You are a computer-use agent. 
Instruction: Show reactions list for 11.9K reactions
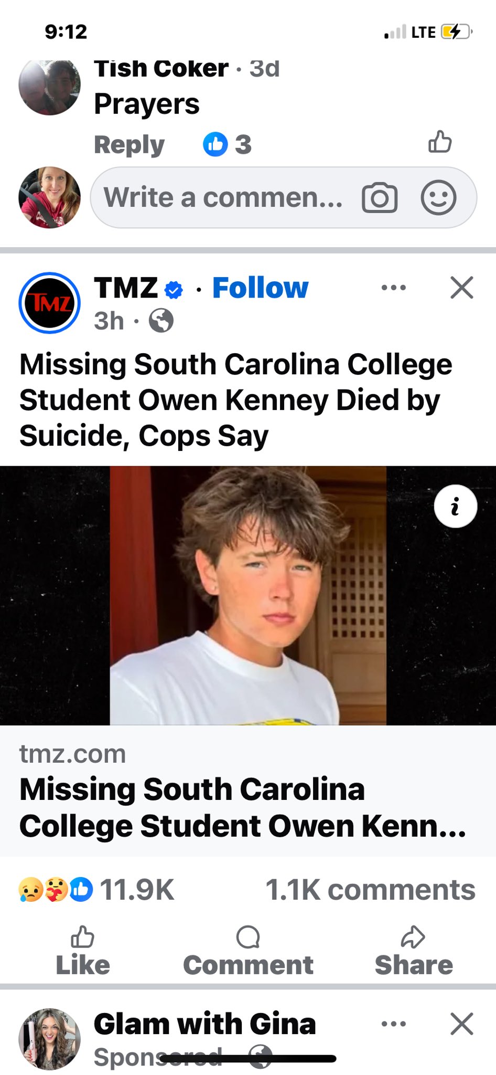[96, 890]
